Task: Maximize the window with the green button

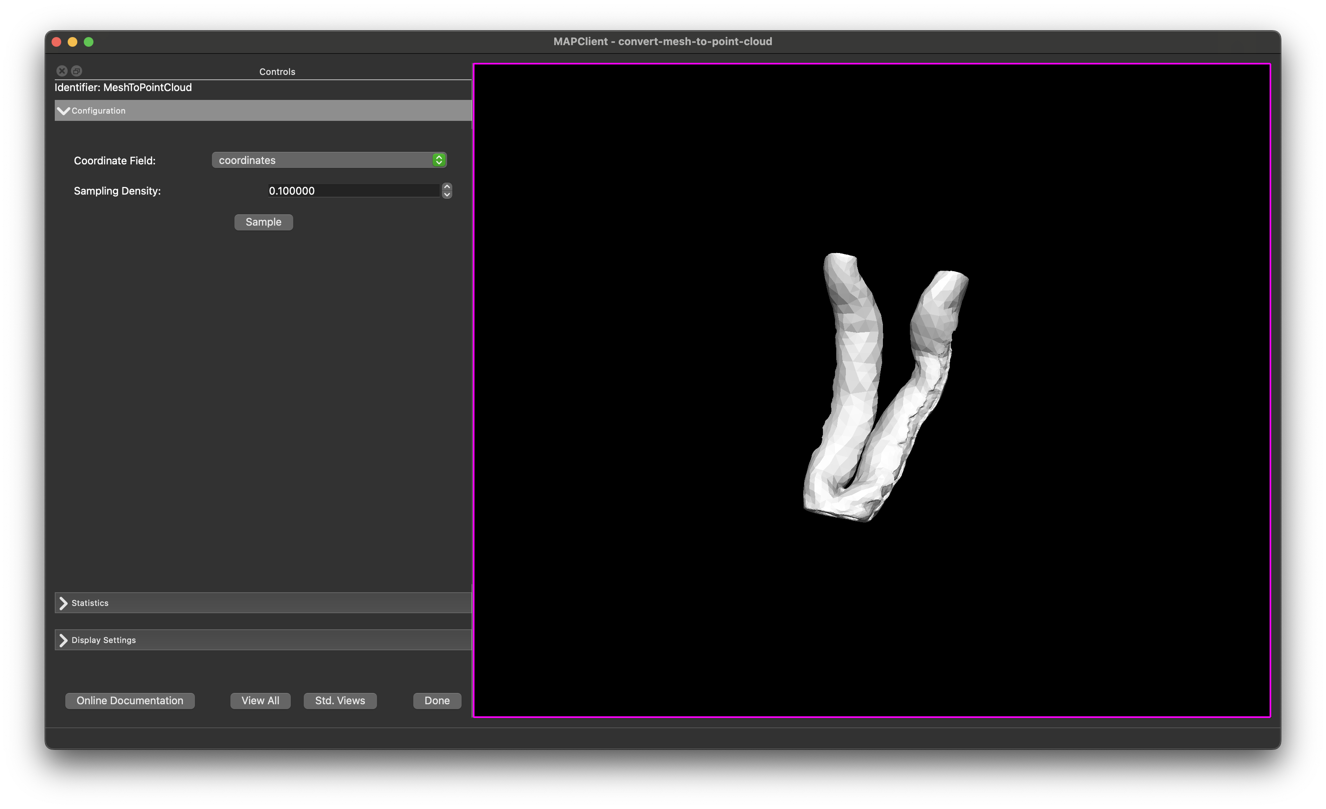Action: point(89,41)
